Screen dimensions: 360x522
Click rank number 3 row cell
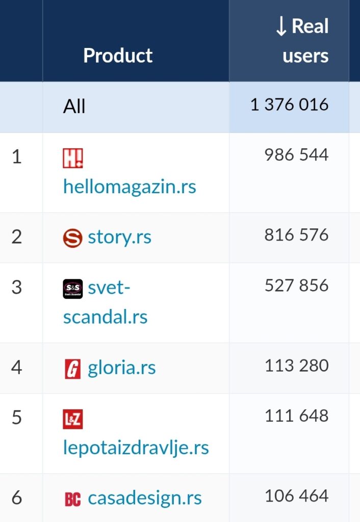coord(17,288)
